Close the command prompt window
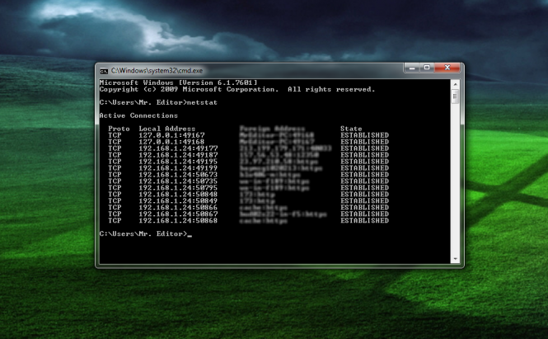Image resolution: width=548 pixels, height=339 pixels. pos(447,68)
